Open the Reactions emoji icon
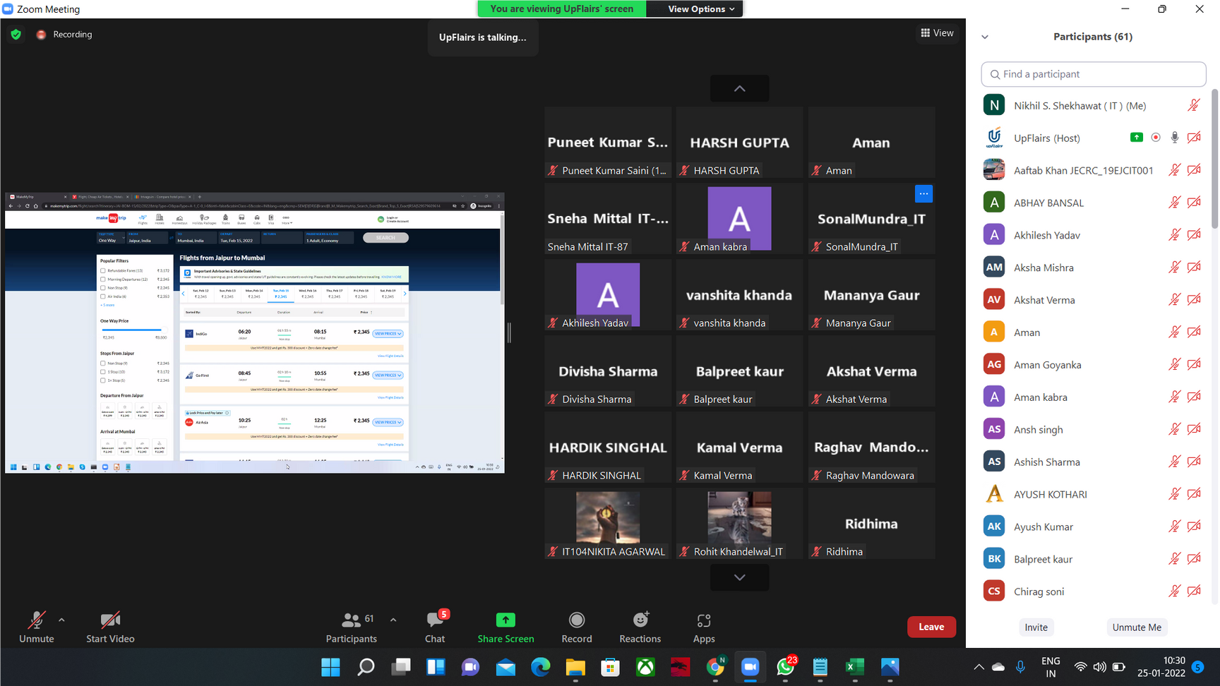Viewport: 1220px width, 686px height. [640, 620]
